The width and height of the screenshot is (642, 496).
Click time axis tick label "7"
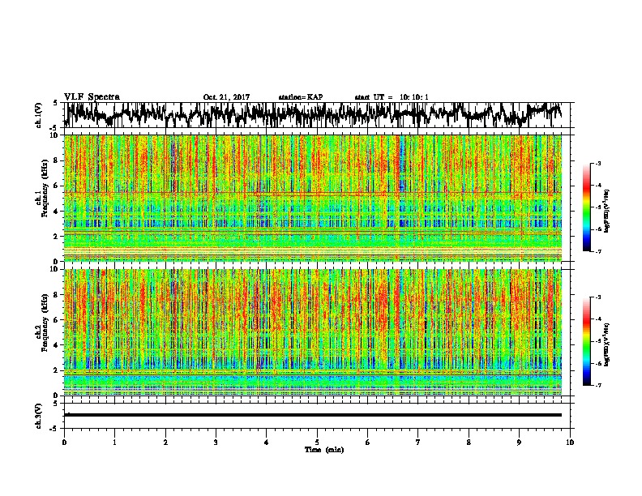[418, 443]
